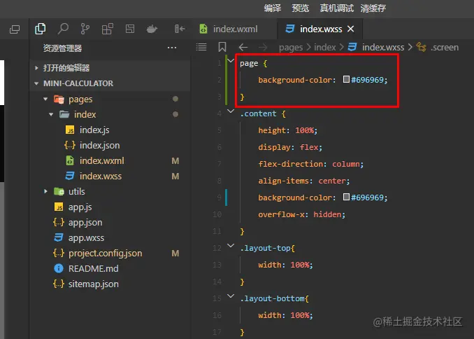Click the page rule color swatch on line 2
474x339 pixels.
(x=346, y=79)
